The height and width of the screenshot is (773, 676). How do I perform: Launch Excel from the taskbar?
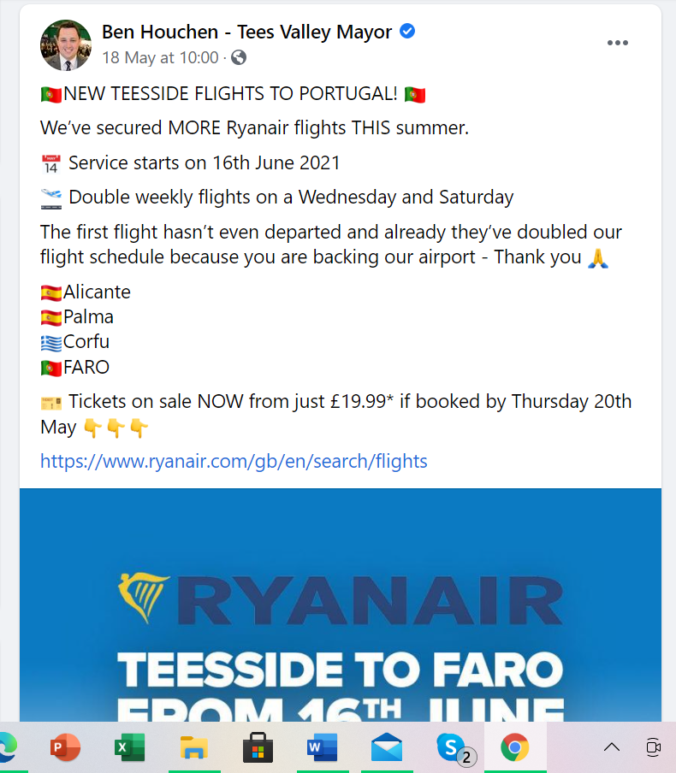129,748
